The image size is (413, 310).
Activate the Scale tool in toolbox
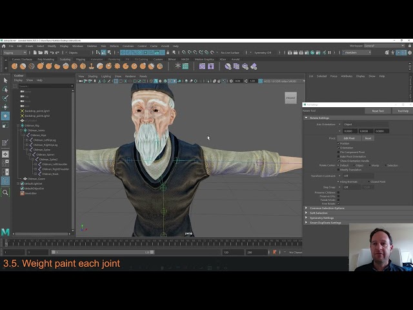(5, 125)
